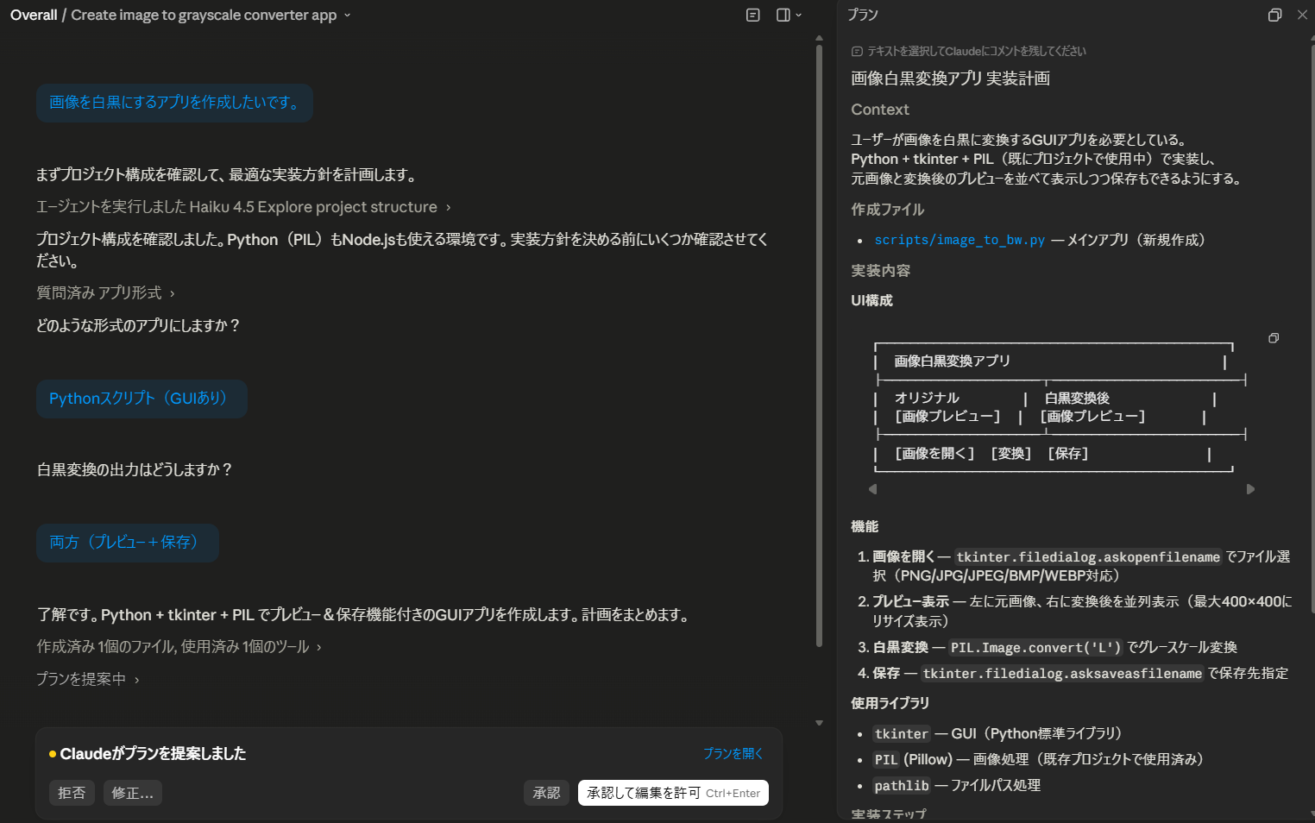Click the テキストを選択してClaudeにコメント hint text
The height and width of the screenshot is (823, 1315).
976,52
